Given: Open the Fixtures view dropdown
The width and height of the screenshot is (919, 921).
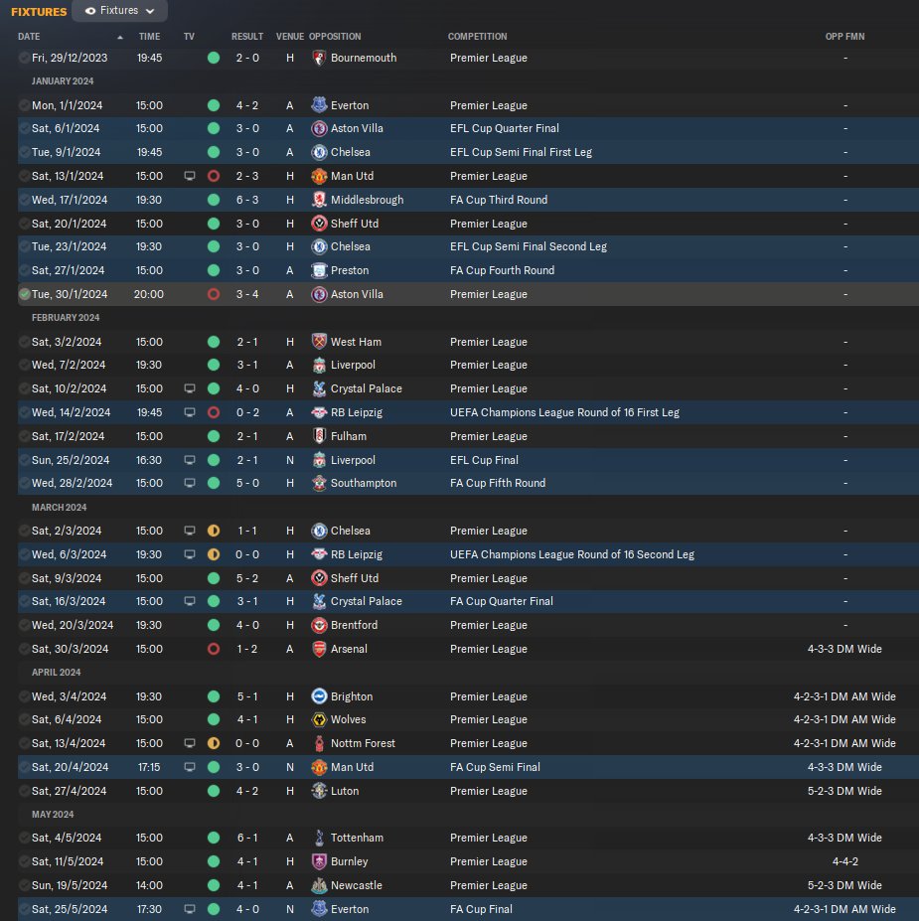Looking at the screenshot, I should (x=120, y=11).
